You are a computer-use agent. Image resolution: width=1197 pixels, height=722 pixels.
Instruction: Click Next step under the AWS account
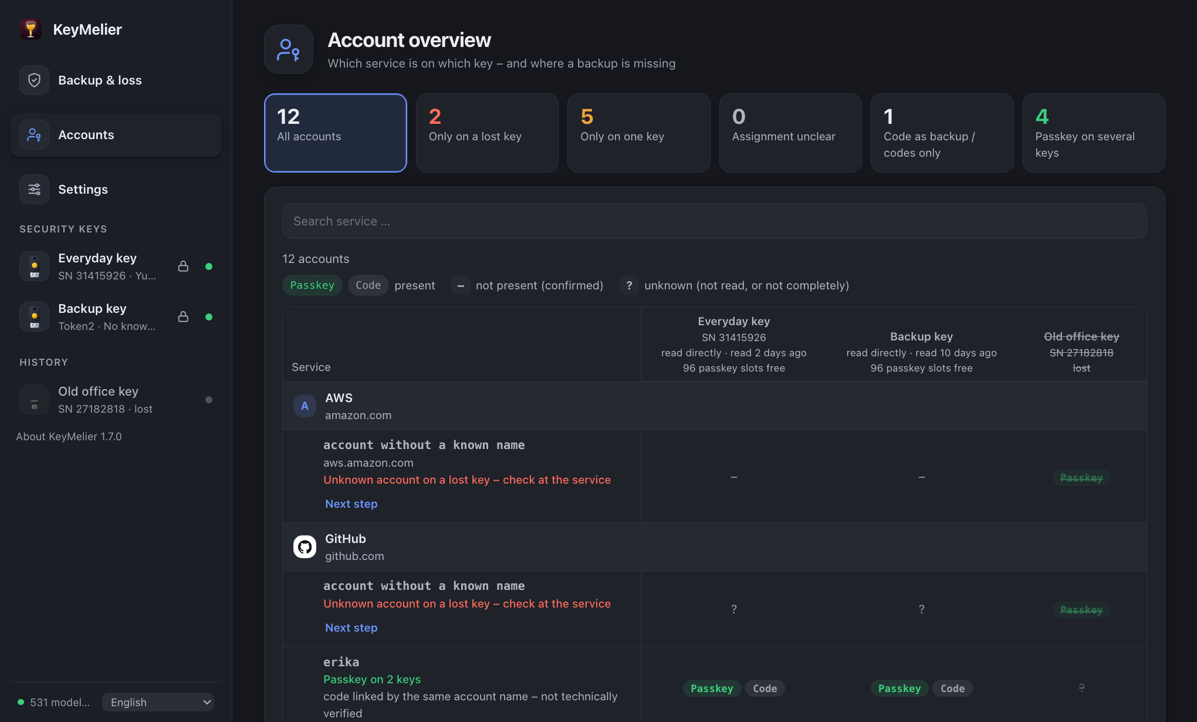click(351, 504)
